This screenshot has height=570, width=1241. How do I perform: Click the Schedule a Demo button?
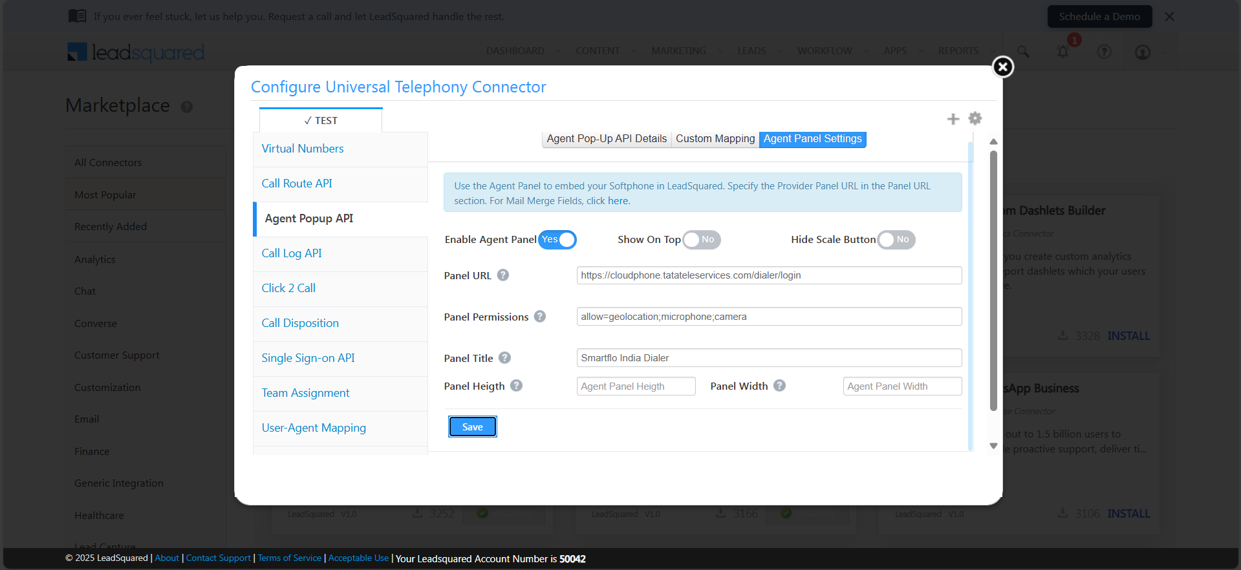click(x=1099, y=17)
